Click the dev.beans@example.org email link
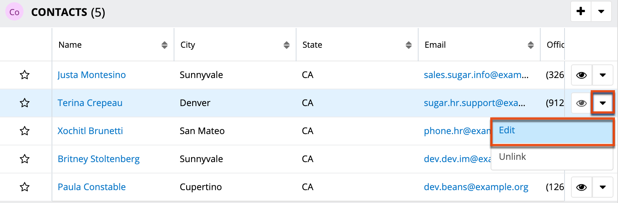This screenshot has height=203, width=618. click(476, 187)
